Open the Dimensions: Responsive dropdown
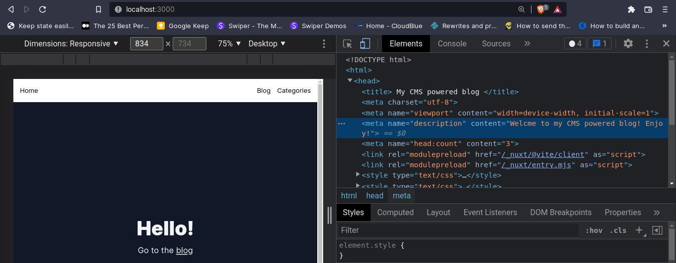Viewport: 676px width, 263px height. click(x=71, y=44)
